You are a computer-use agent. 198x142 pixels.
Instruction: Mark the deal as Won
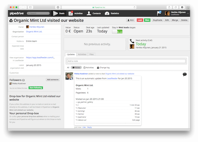click(147, 20)
